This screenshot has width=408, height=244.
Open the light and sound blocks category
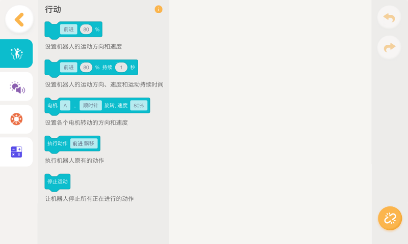(16, 87)
